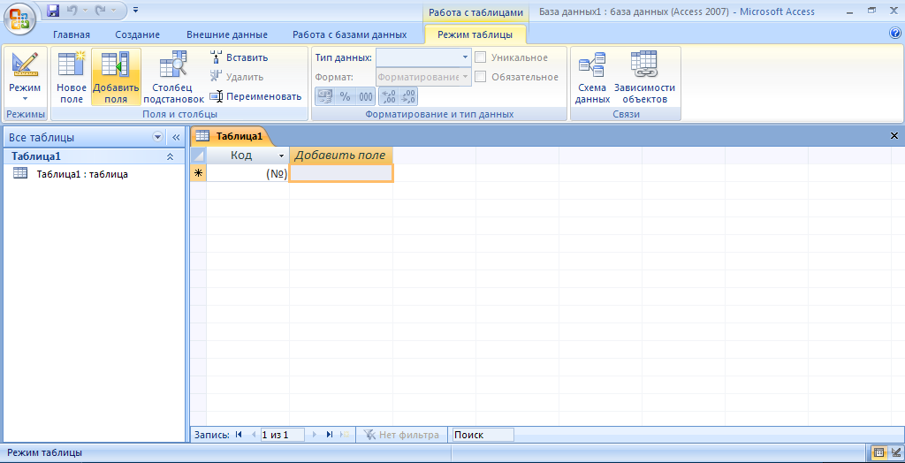The height and width of the screenshot is (463, 905).
Task: Click the Новое поле button
Action: point(72,77)
